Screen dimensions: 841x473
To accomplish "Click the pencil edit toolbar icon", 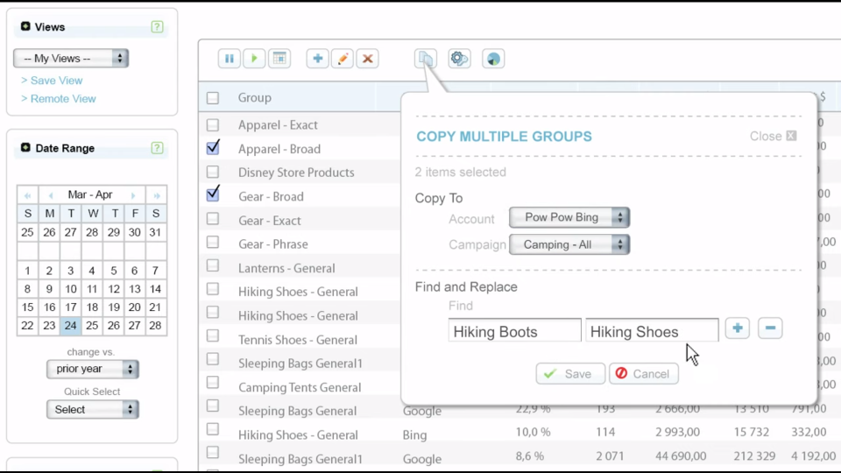I will click(x=343, y=59).
